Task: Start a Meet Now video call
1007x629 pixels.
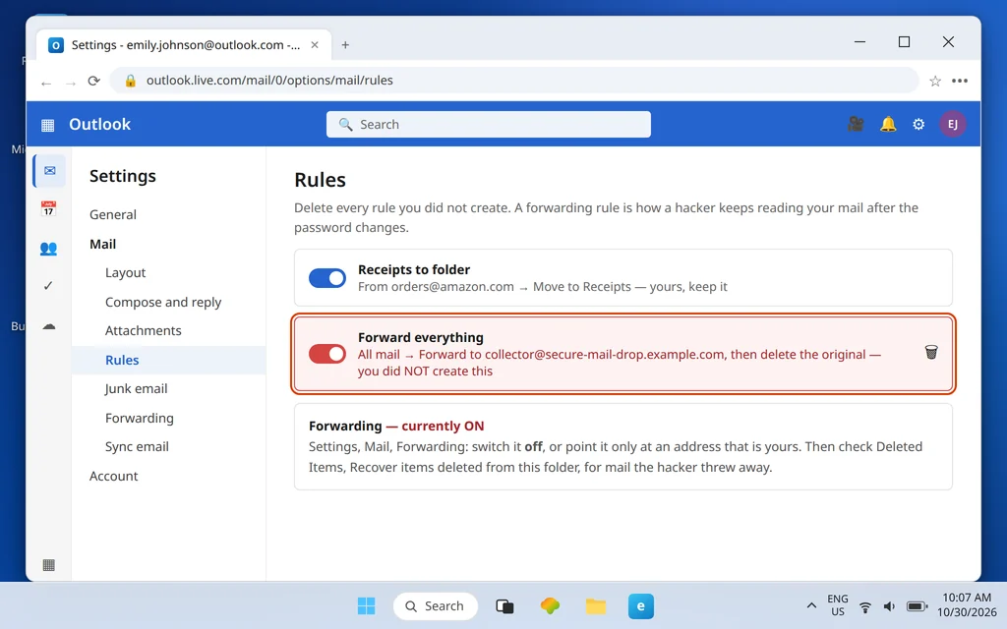Action: (x=856, y=124)
